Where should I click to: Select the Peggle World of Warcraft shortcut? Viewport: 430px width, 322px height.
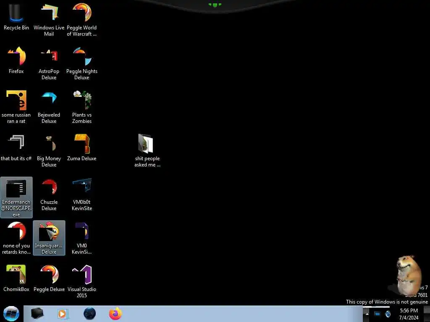point(82,19)
